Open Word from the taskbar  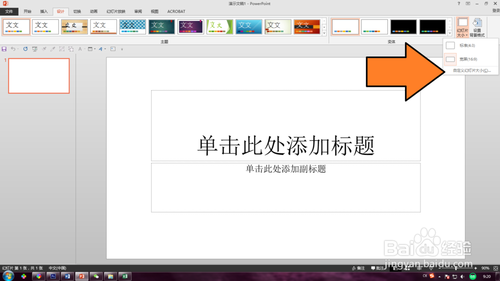(67, 276)
